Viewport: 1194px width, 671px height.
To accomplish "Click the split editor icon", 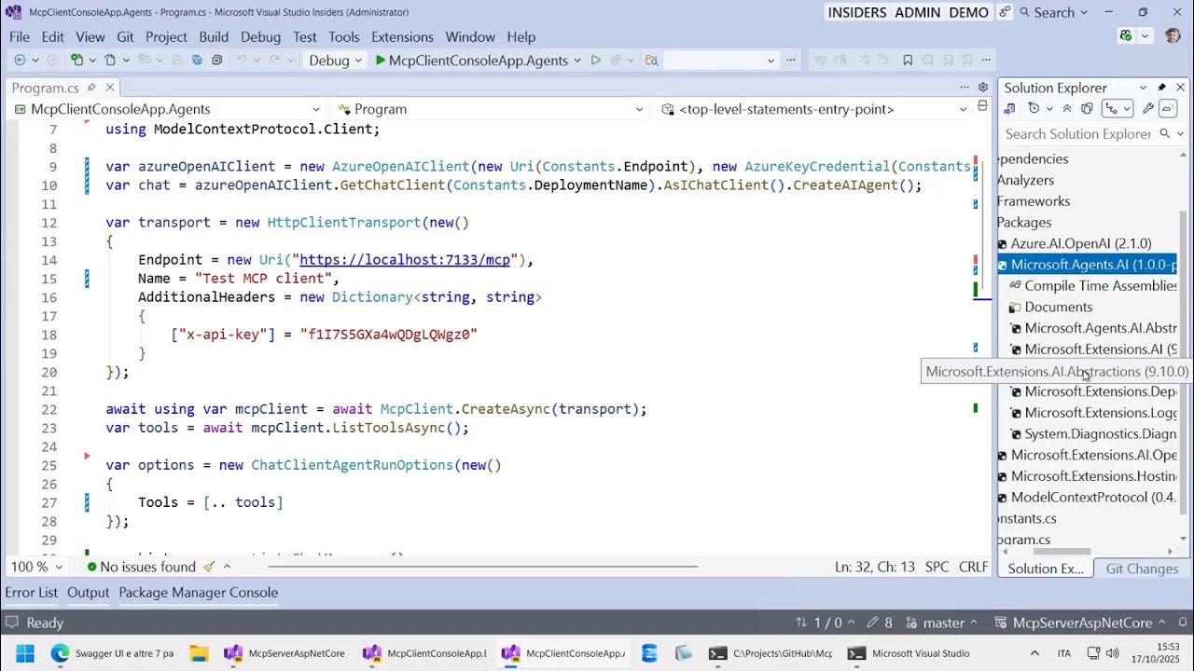I will pyautogui.click(x=982, y=107).
